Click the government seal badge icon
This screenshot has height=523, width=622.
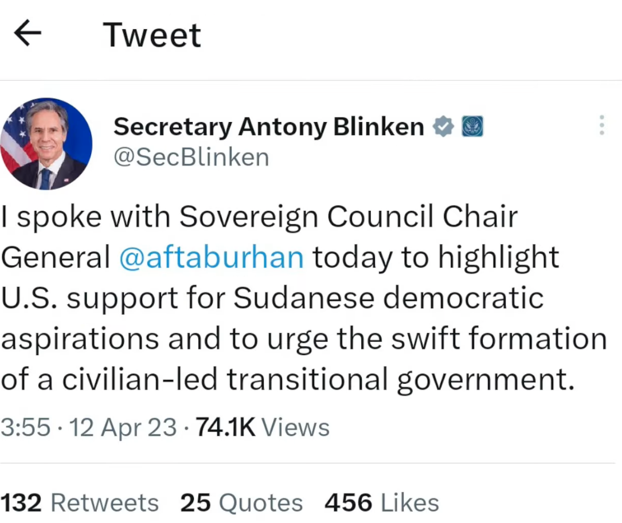click(472, 126)
